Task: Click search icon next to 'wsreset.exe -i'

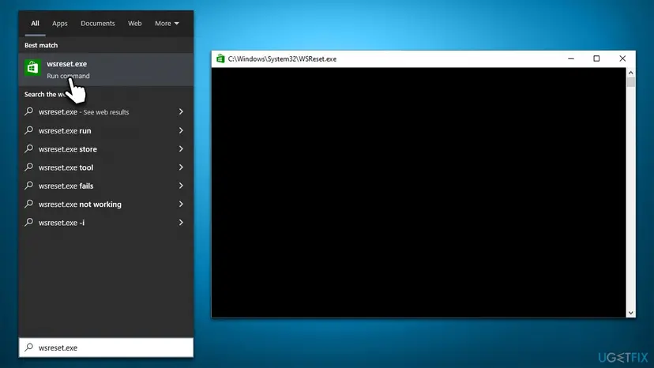Action: (x=28, y=222)
